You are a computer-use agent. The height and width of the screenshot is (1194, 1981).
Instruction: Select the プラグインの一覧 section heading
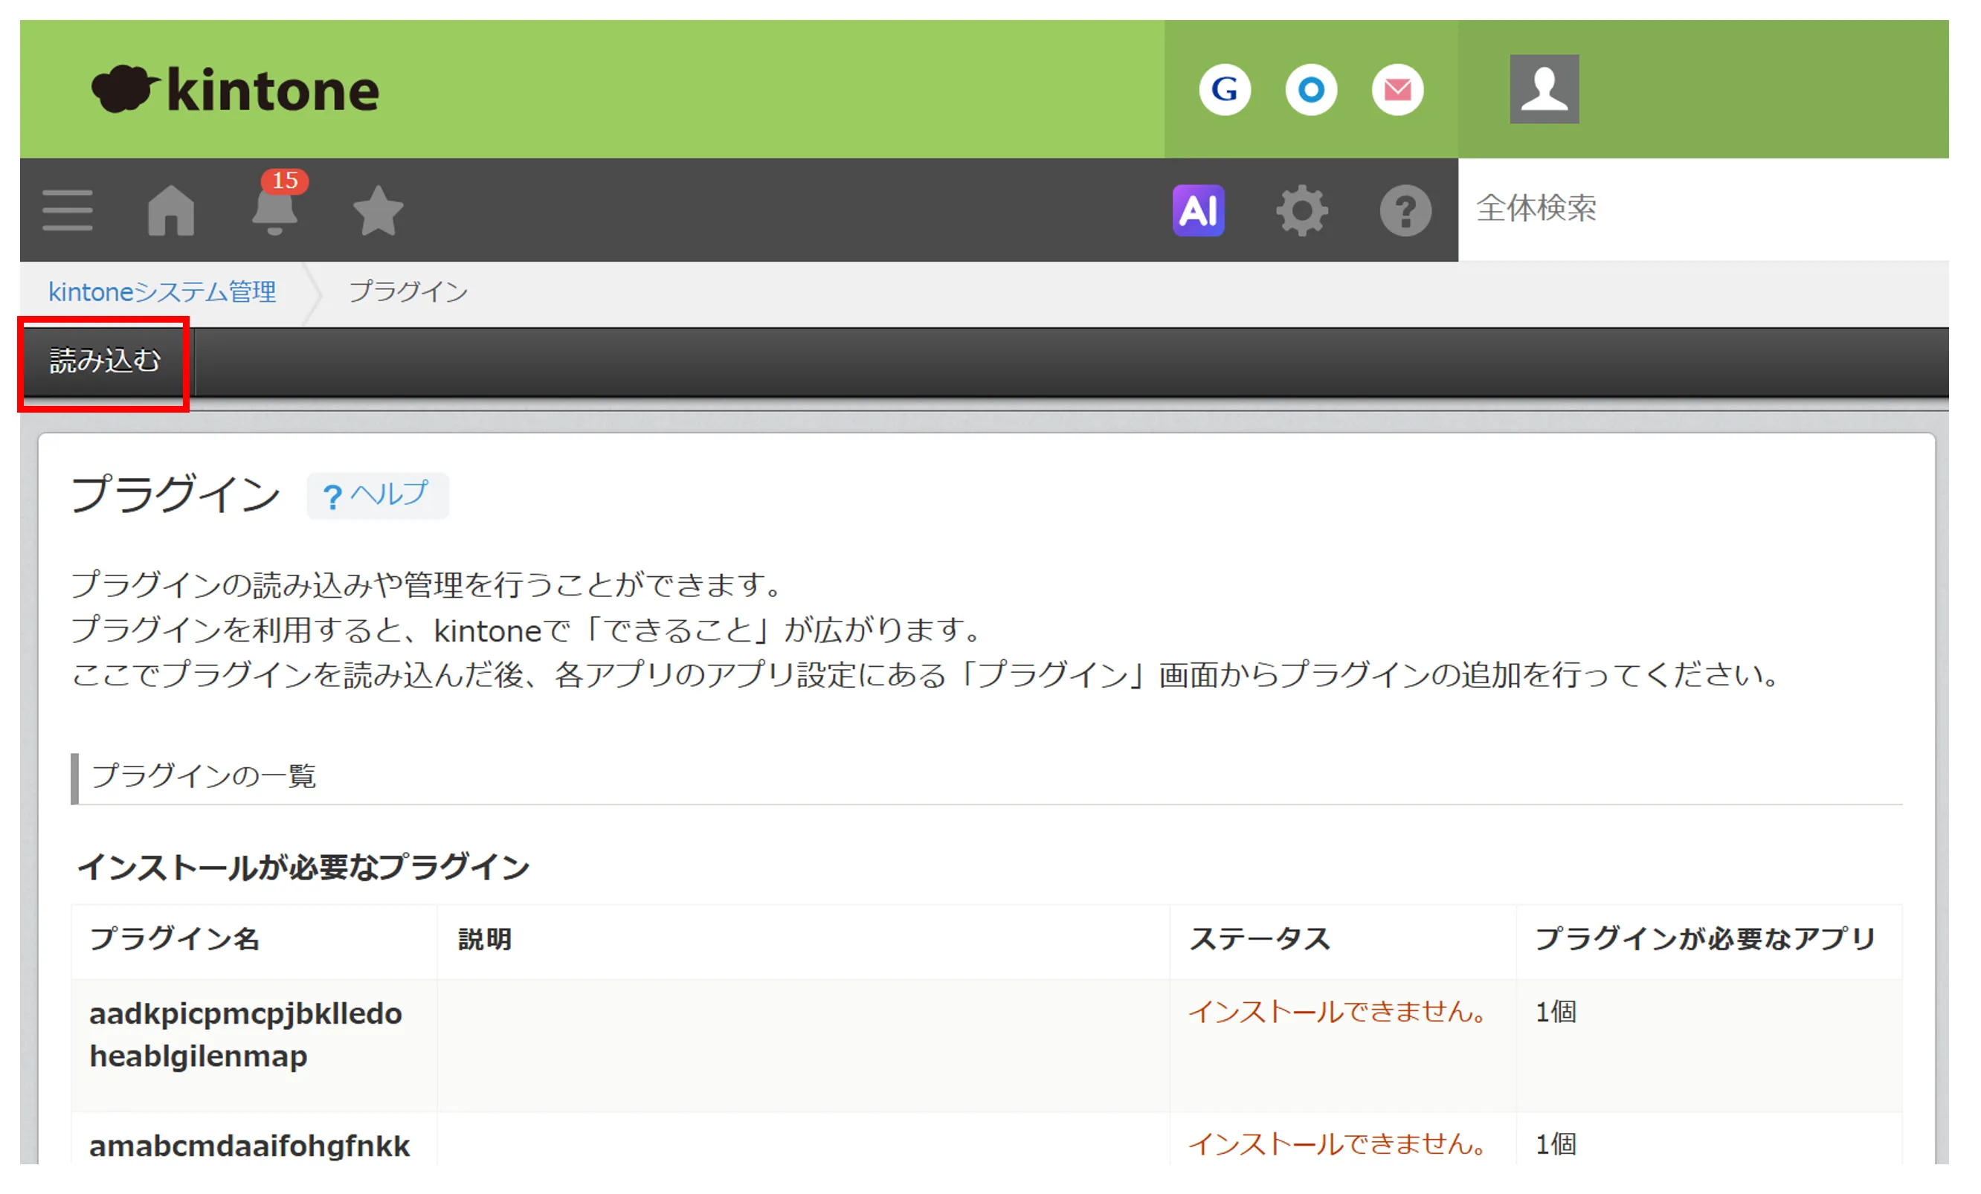coord(204,776)
